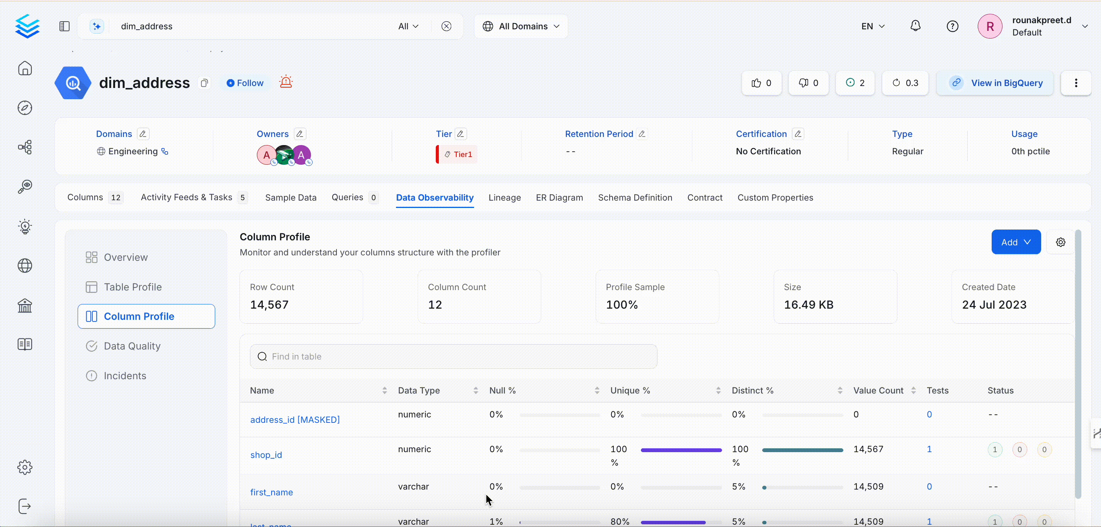Expand EN language selector

[x=872, y=26]
